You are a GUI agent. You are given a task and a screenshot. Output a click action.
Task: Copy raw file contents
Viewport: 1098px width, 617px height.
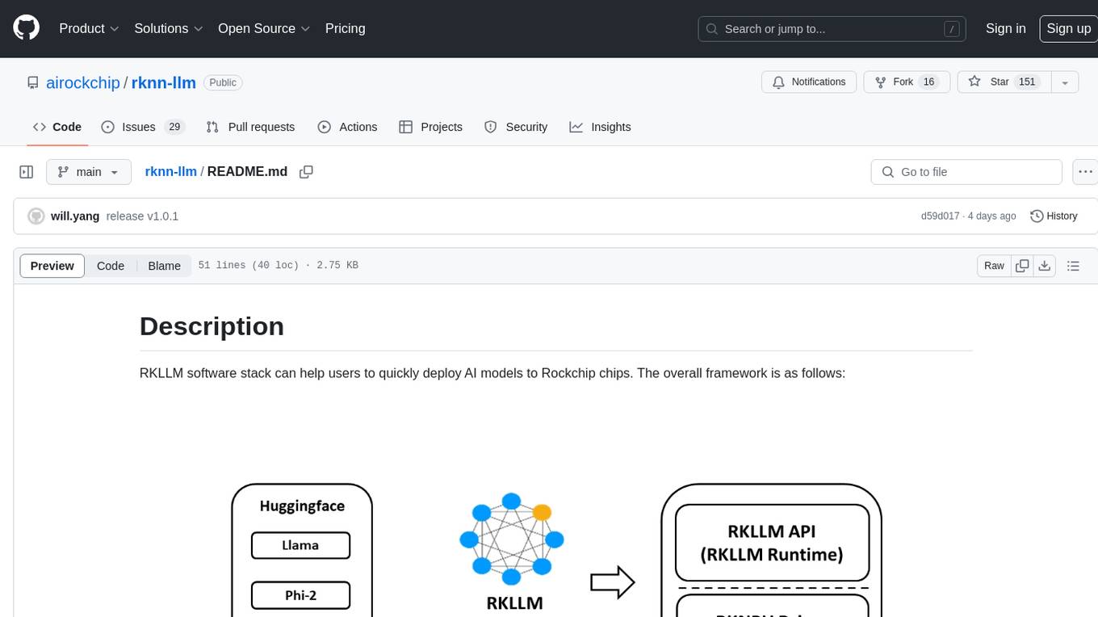[1022, 266]
